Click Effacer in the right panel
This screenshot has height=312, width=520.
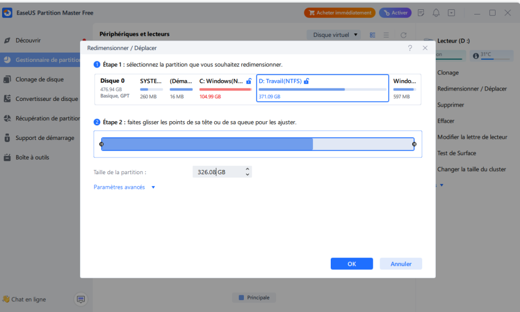(446, 121)
